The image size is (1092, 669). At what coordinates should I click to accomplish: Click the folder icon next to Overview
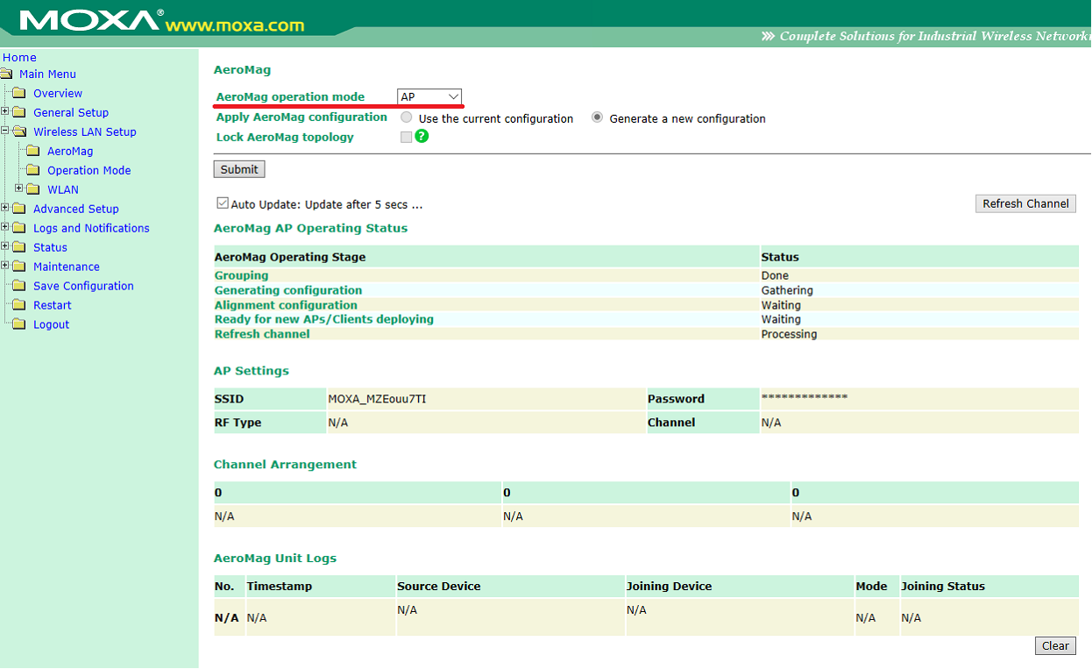click(x=18, y=94)
